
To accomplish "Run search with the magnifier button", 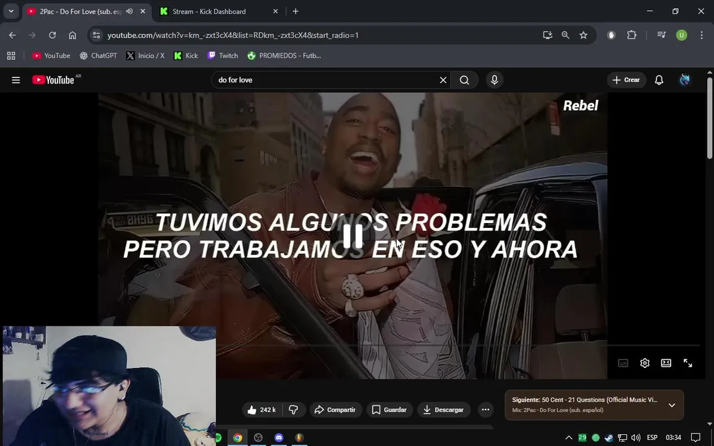I will point(464,80).
